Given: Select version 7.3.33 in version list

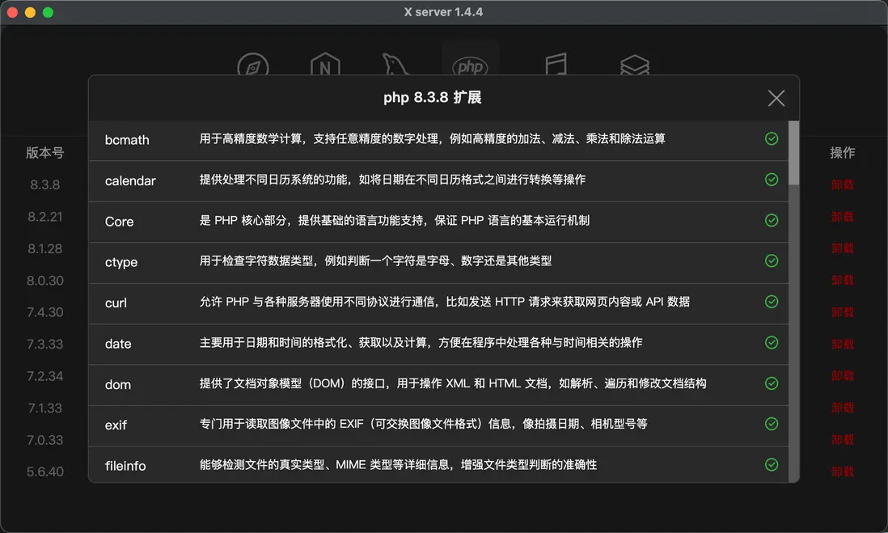Looking at the screenshot, I should click(x=44, y=344).
